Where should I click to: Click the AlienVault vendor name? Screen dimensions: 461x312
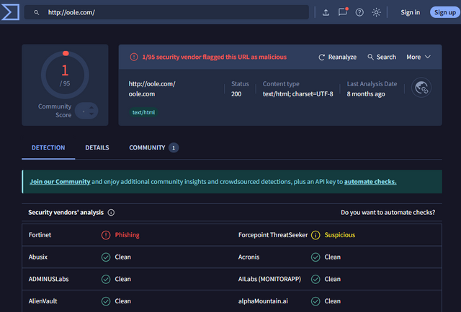pyautogui.click(x=43, y=301)
